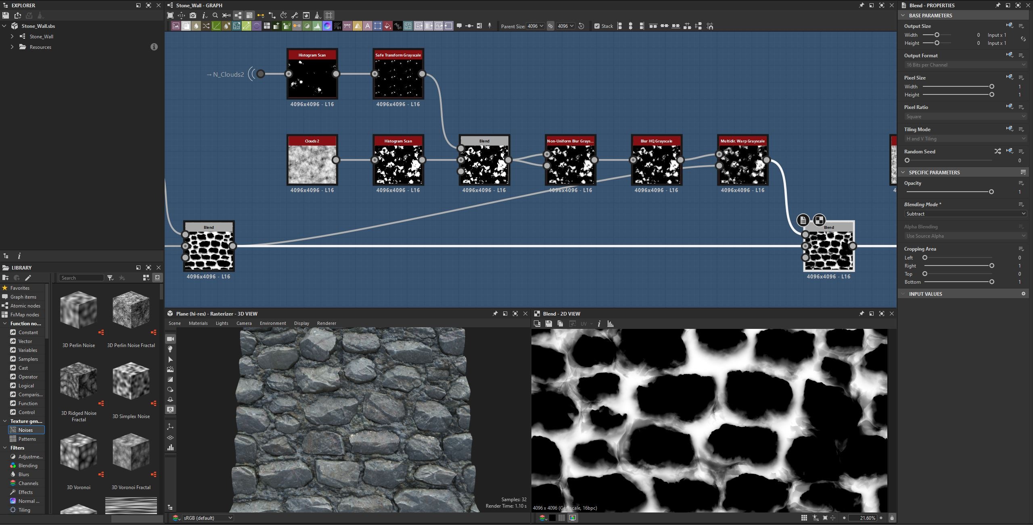The image size is (1033, 525).
Task: Click the library Search field
Action: pyautogui.click(x=82, y=278)
